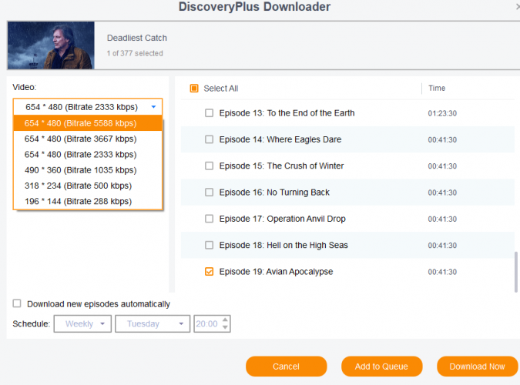Click Add to Queue button
This screenshot has height=385, width=520.
[x=381, y=366]
